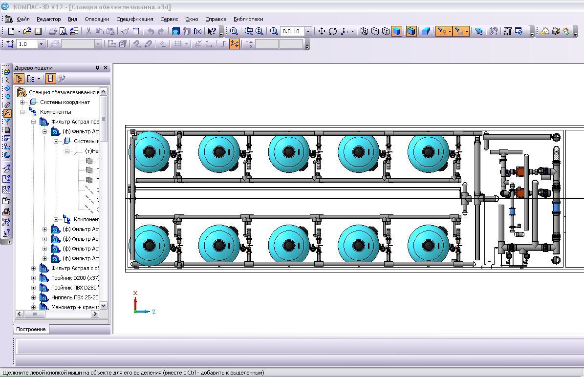Open the Операции menu
This screenshot has width=584, height=377.
click(96, 19)
